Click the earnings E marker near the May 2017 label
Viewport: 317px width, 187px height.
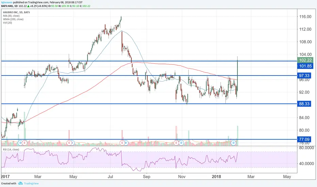(x=69, y=143)
